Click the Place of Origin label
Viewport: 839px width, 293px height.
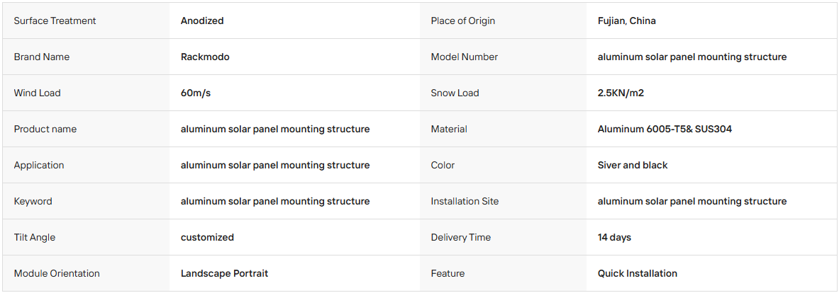click(x=463, y=21)
